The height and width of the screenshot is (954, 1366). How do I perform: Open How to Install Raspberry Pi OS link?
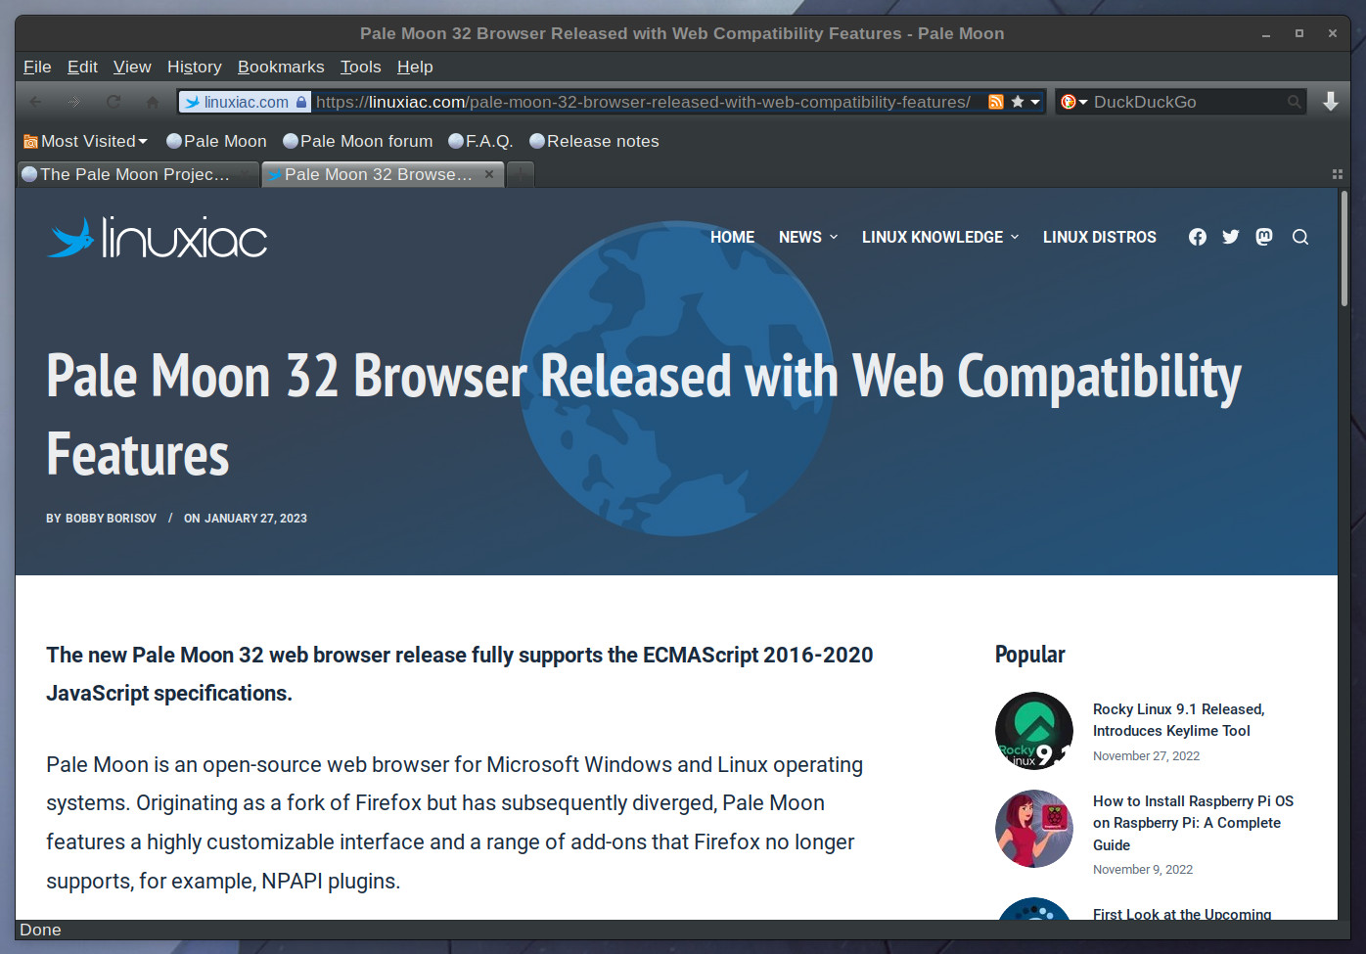click(x=1193, y=823)
